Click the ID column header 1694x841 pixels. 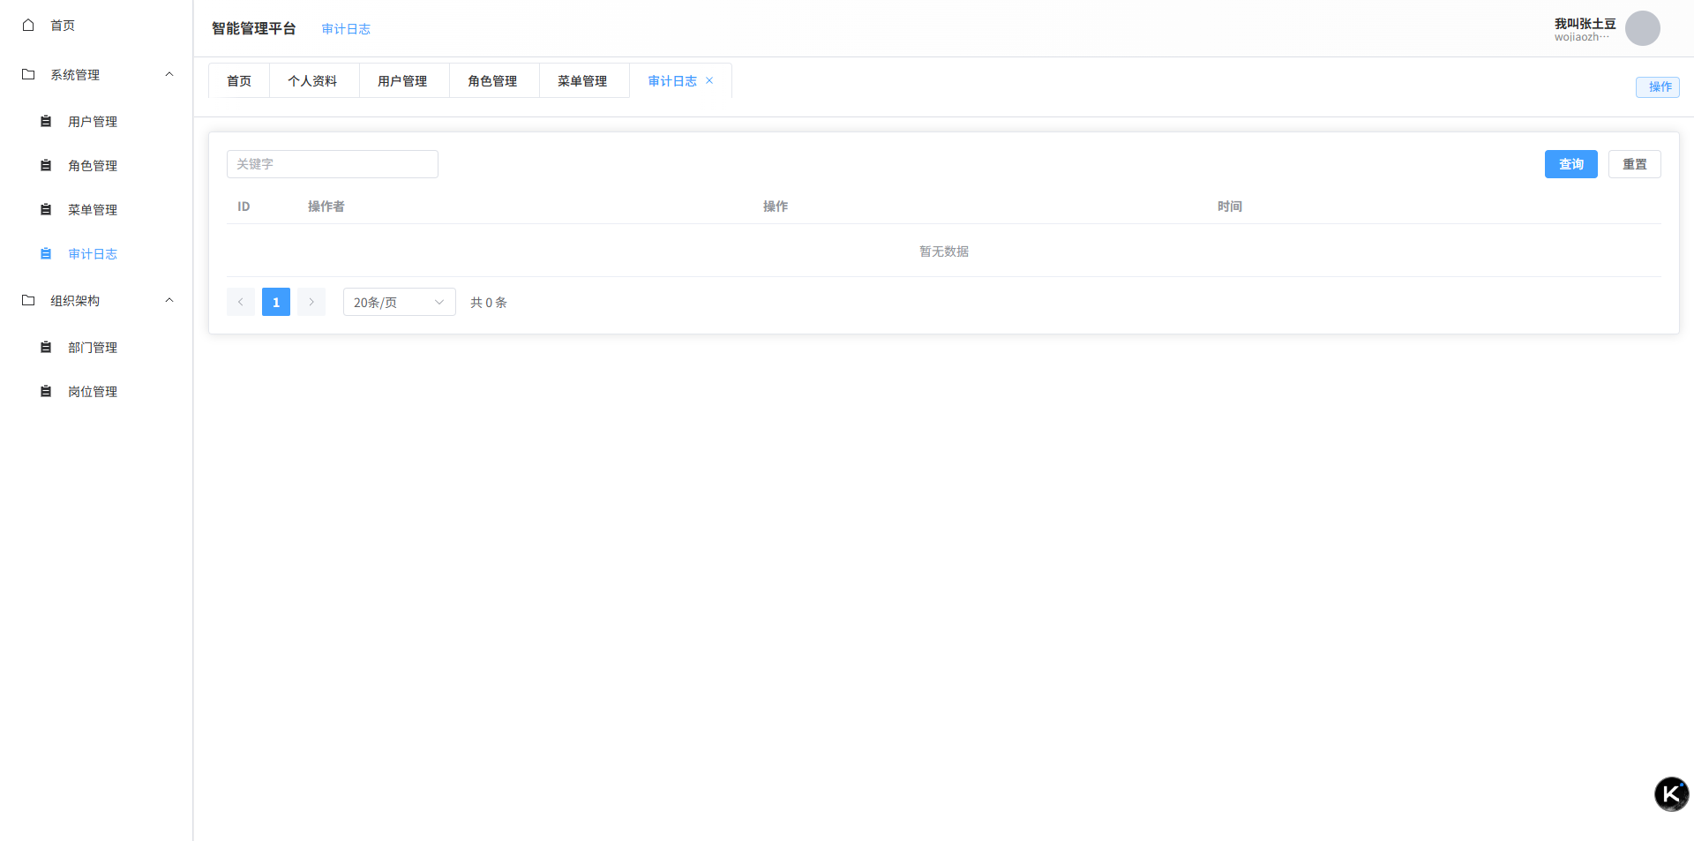tap(244, 206)
